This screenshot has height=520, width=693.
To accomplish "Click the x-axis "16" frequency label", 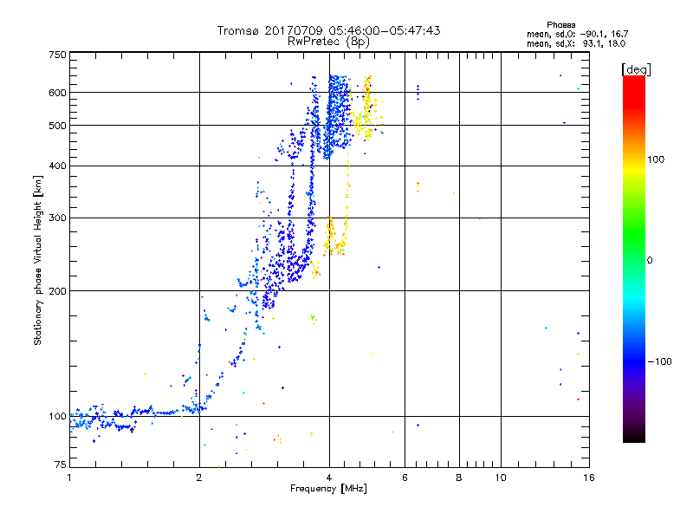I will [589, 478].
